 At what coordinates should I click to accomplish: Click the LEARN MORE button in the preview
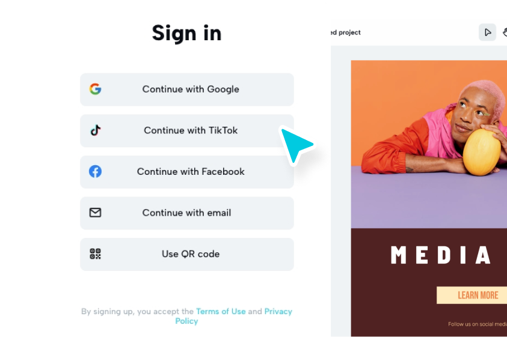(x=472, y=295)
